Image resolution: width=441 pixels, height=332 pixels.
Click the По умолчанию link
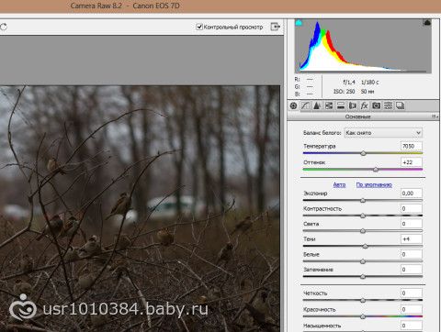pos(374,184)
